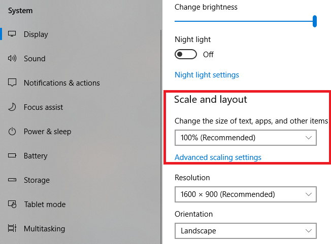Click the Tablet mode icon
Image resolution: width=331 pixels, height=244 pixels.
coord(13,205)
